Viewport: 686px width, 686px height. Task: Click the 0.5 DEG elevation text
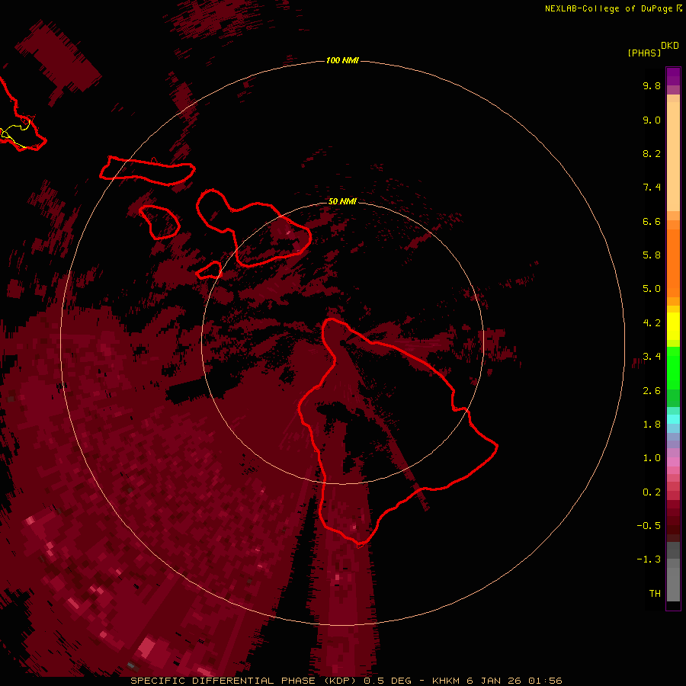tap(388, 681)
